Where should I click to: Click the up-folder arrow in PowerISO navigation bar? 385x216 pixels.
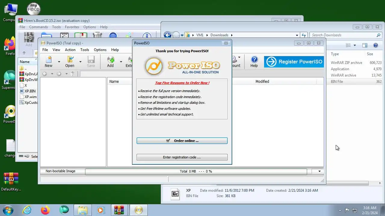click(x=72, y=74)
